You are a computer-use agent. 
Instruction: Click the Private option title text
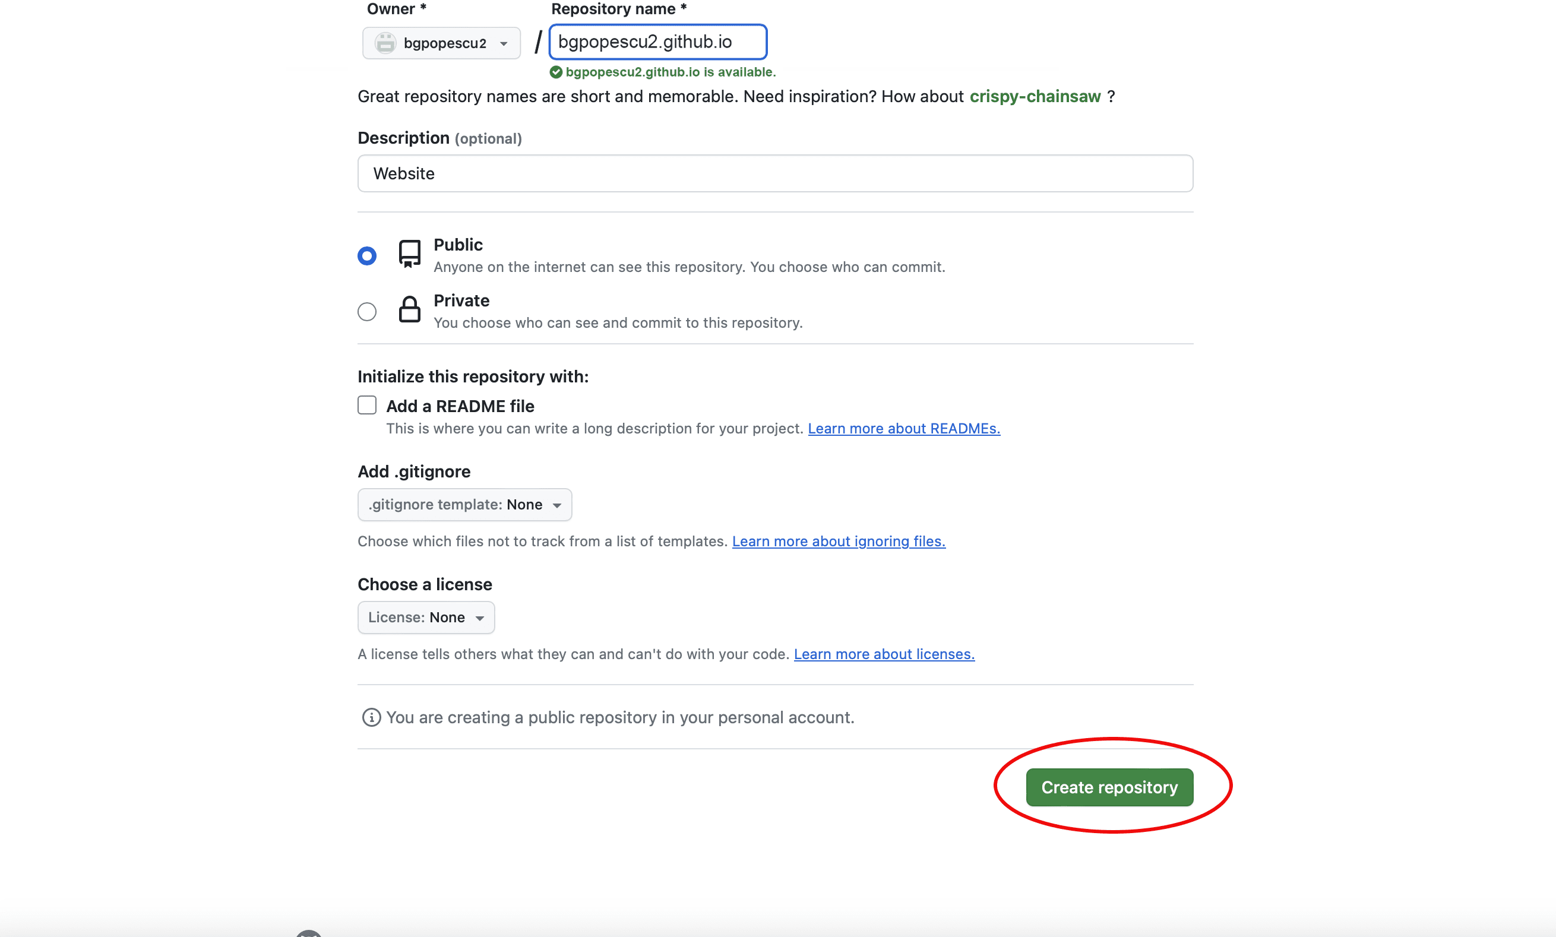click(x=461, y=300)
